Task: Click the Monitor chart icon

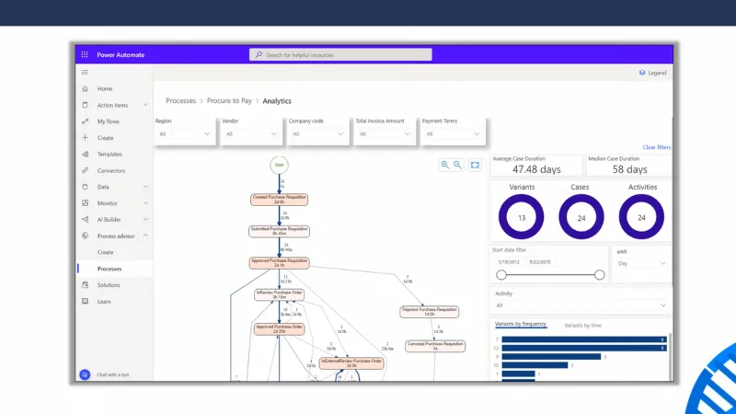Action: coord(85,203)
